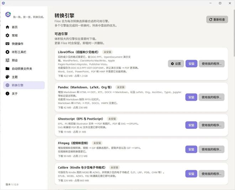
Task: Open the 首页 page
Action: coord(24,27)
